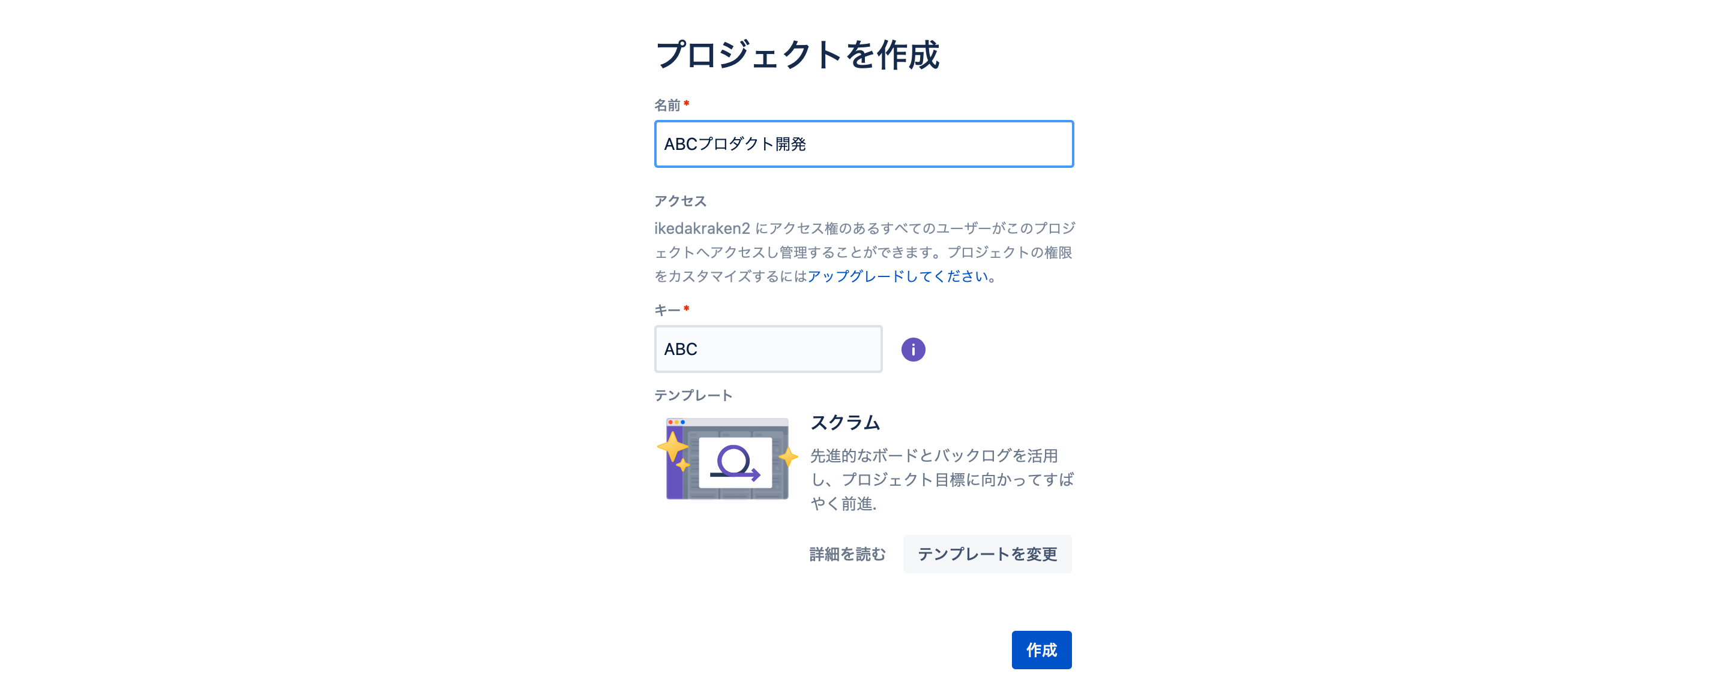Select 詳細を読む to read template details
The width and height of the screenshot is (1728, 680).
tap(847, 554)
